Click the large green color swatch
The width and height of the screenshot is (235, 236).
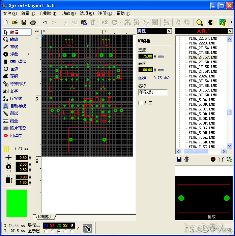[x=17, y=203]
